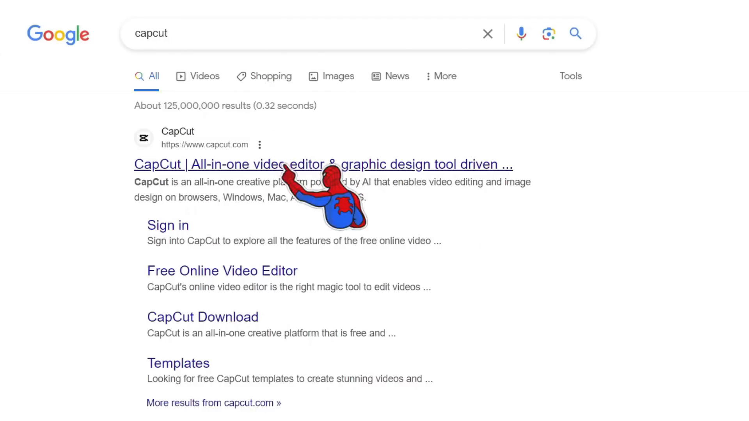
Task: Expand the More search categories menu
Action: pos(441,76)
